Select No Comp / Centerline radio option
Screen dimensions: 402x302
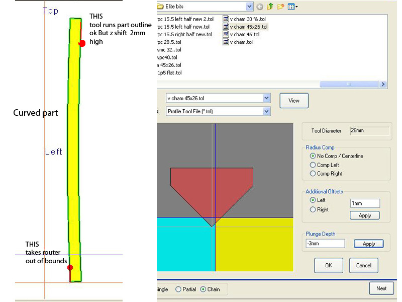tap(313, 156)
